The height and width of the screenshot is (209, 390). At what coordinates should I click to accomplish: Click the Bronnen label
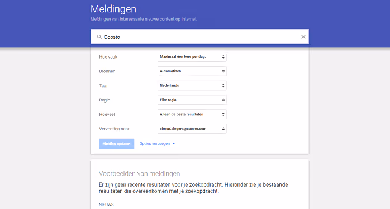107,71
